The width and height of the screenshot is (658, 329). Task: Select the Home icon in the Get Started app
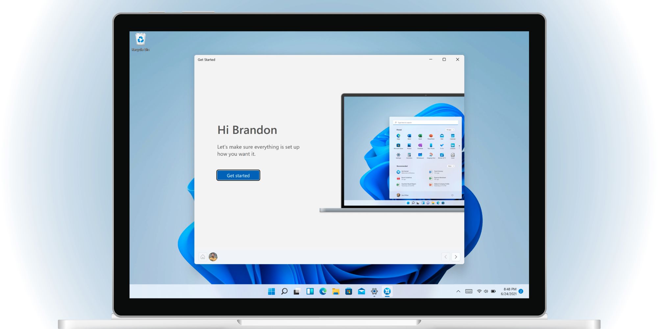coord(203,257)
